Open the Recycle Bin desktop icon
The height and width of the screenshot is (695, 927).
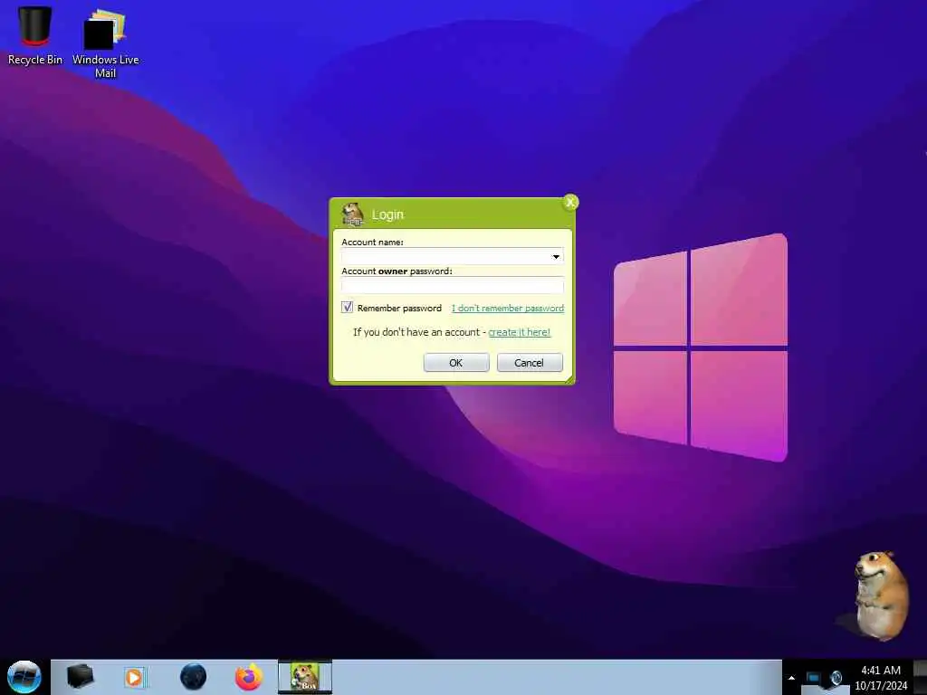[x=35, y=35]
